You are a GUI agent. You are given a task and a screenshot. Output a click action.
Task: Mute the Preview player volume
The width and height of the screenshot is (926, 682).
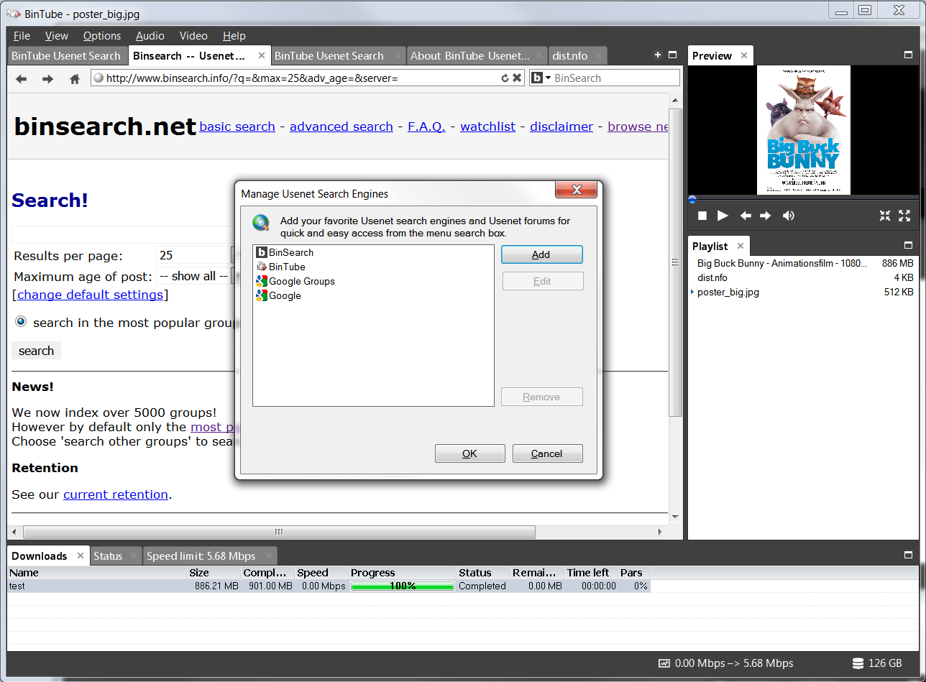pos(789,216)
